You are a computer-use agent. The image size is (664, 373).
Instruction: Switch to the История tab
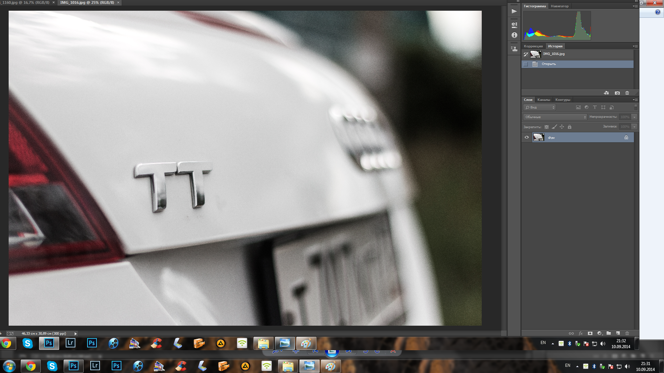555,46
